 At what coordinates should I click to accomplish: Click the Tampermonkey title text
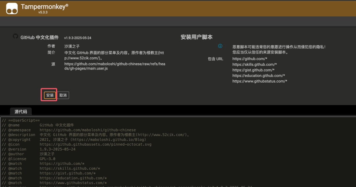pos(44,7)
